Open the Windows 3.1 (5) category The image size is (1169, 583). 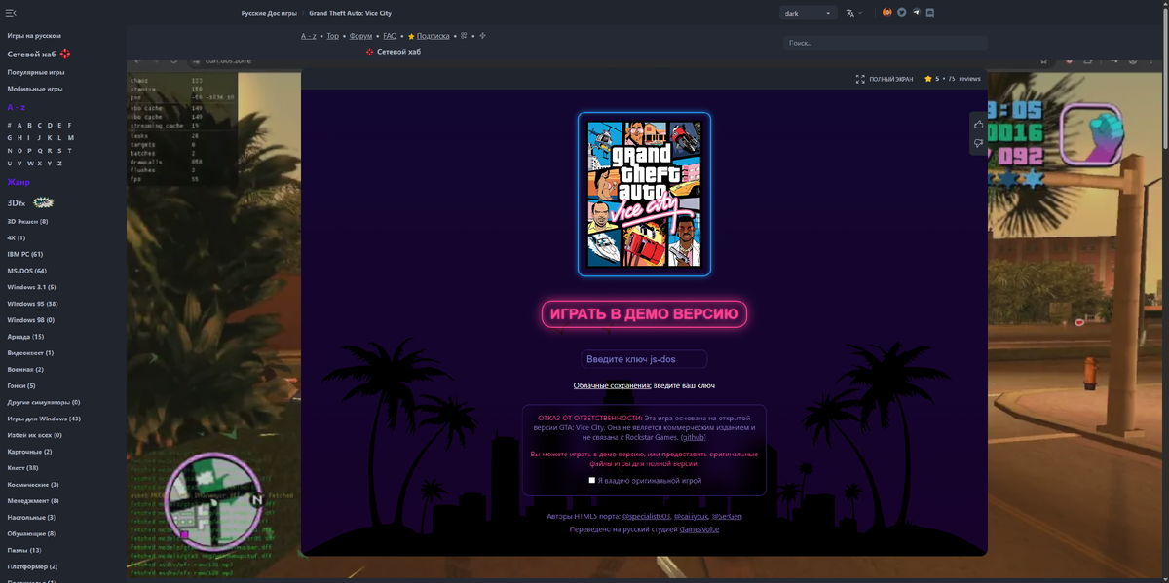tap(32, 287)
